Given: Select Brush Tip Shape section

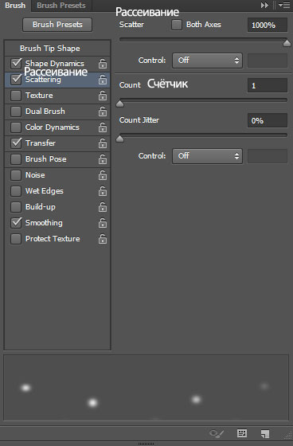Looking at the screenshot, I should pos(57,49).
